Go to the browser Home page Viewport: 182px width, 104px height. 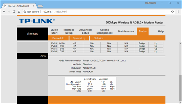click(19, 12)
